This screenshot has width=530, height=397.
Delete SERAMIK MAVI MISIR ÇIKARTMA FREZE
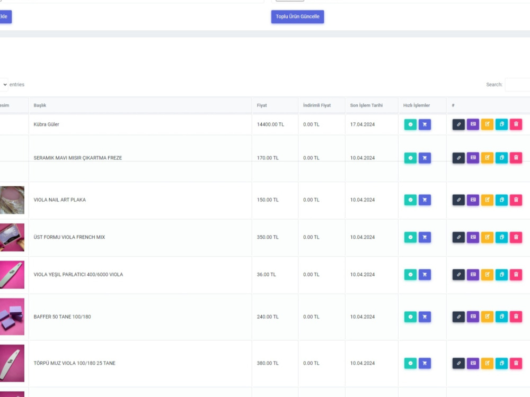tap(516, 158)
